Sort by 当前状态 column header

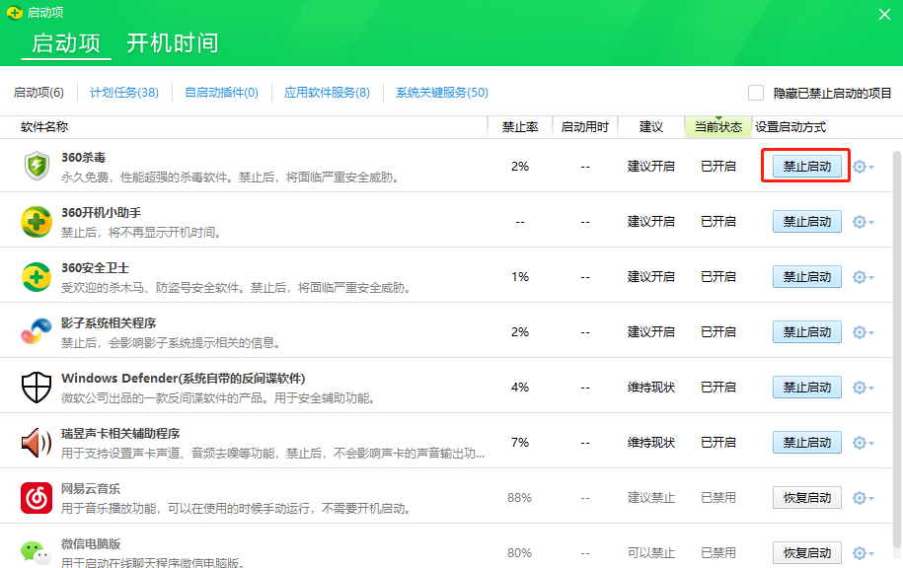coord(718,127)
